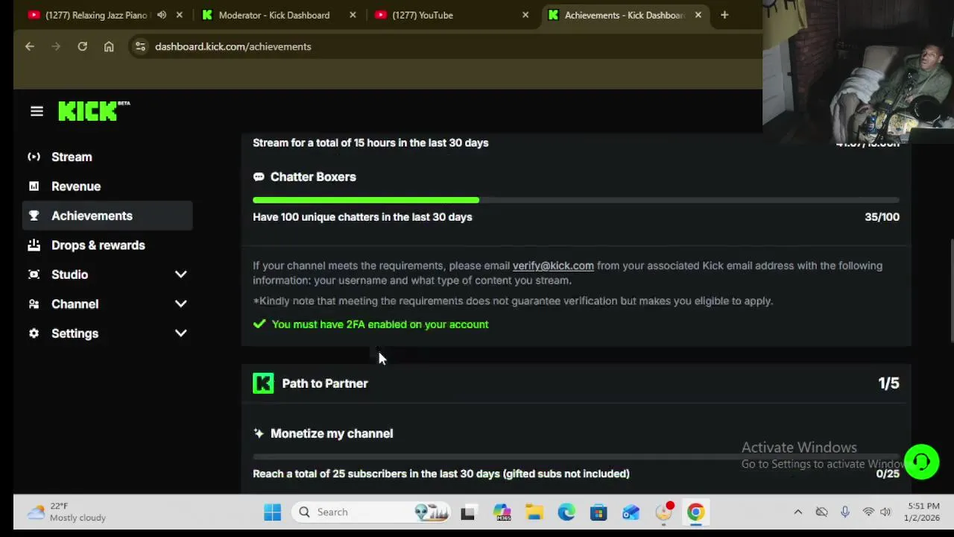Click the microphone tray icon
The width and height of the screenshot is (954, 537).
click(845, 512)
